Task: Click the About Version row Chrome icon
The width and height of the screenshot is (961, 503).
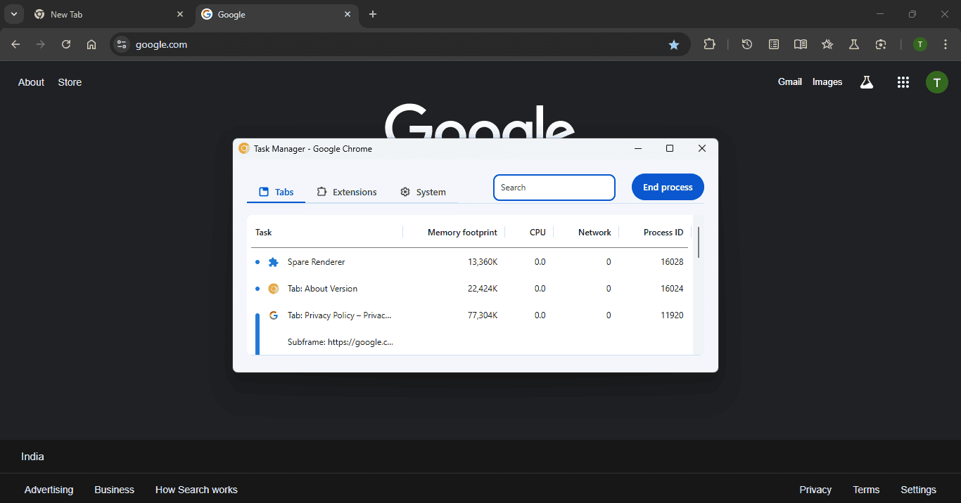Action: point(274,289)
